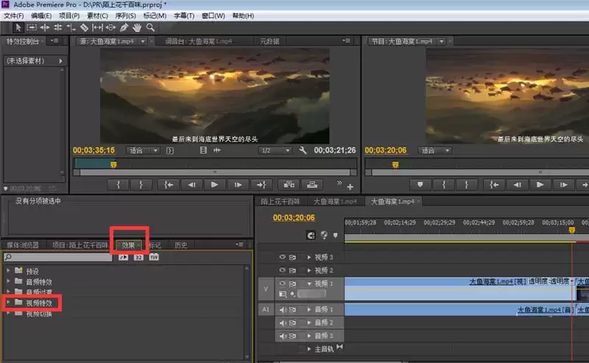Click the 历史 panel tab

(x=180, y=245)
